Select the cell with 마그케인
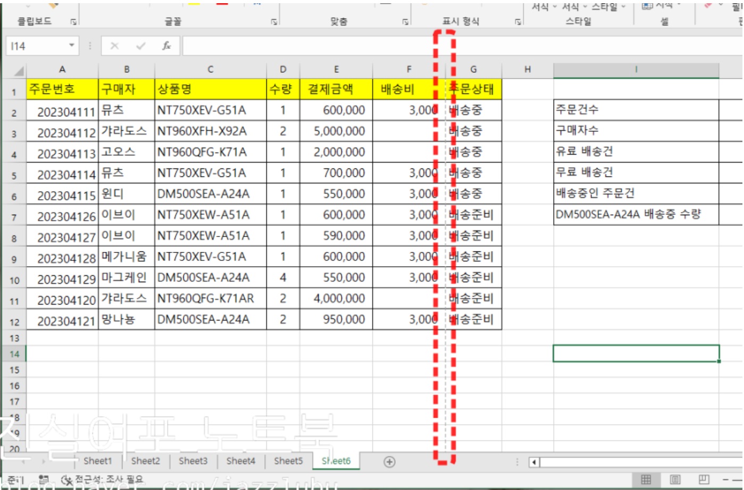This screenshot has height=490, width=744. 127,278
